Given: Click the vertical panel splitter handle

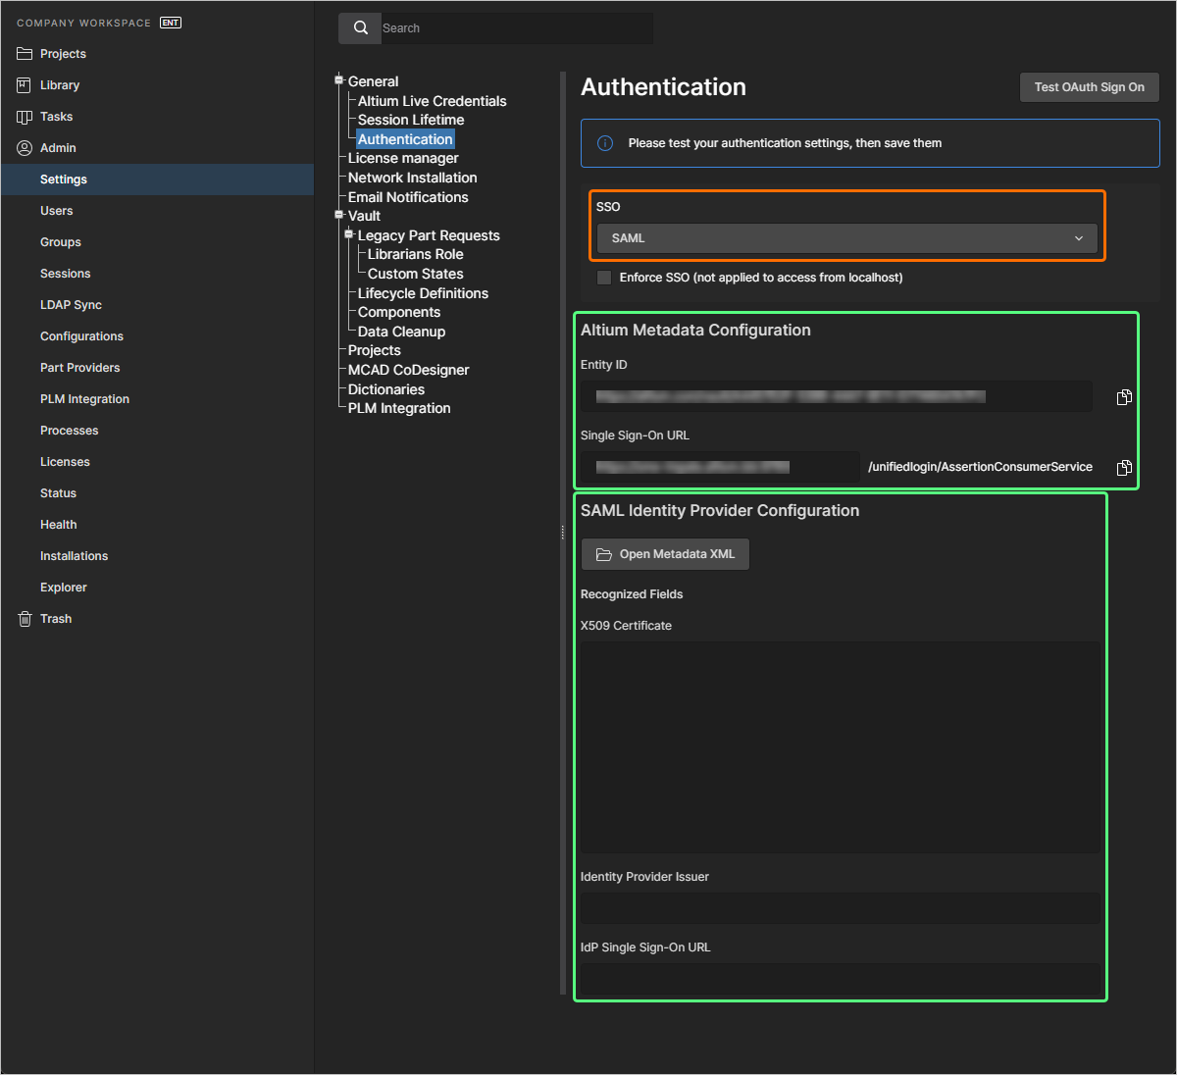Looking at the screenshot, I should pyautogui.click(x=563, y=533).
